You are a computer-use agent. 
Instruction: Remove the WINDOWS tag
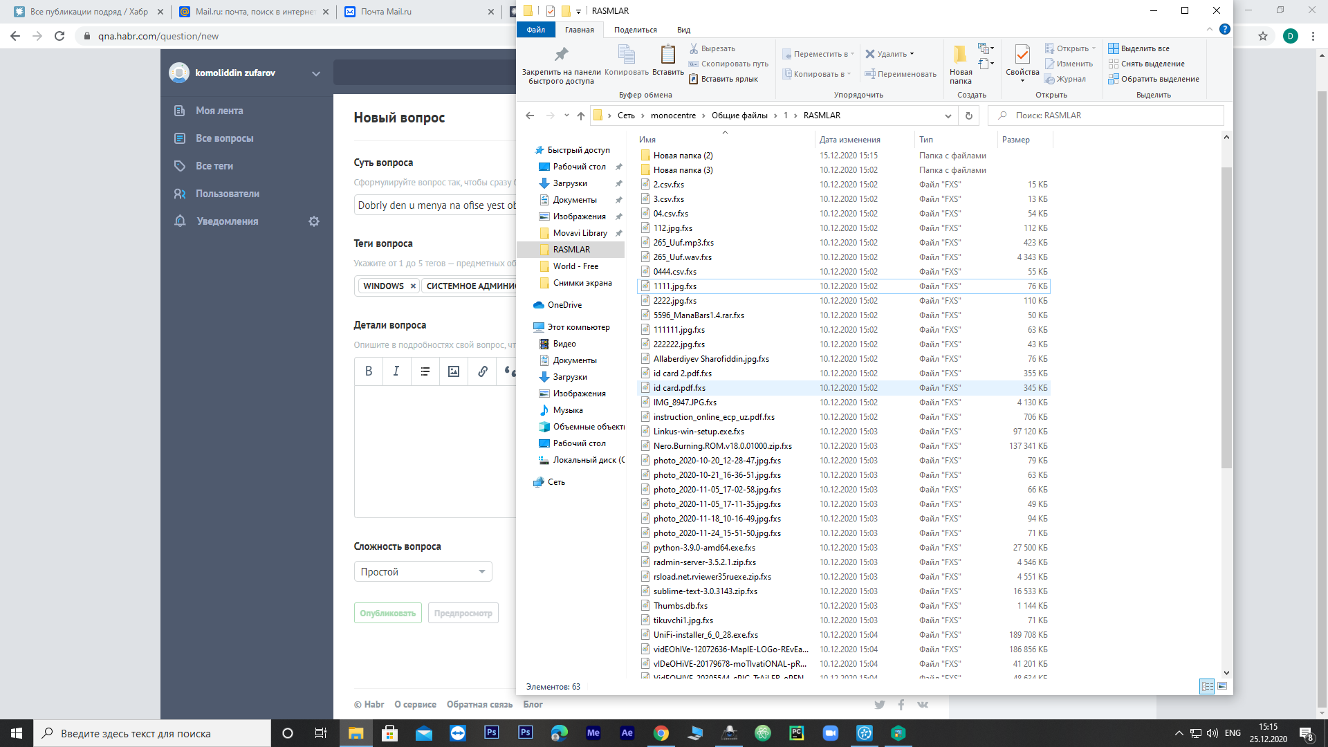click(x=413, y=286)
